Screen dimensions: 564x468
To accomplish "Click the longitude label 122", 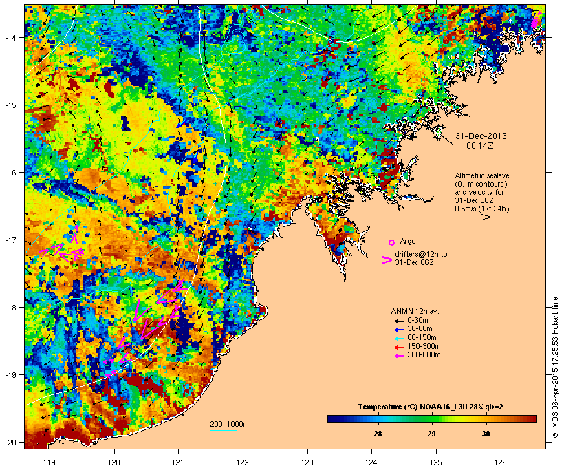I will (x=243, y=462).
